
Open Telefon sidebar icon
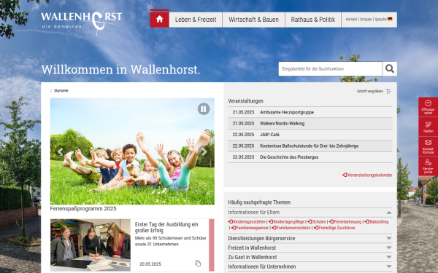pos(428,127)
